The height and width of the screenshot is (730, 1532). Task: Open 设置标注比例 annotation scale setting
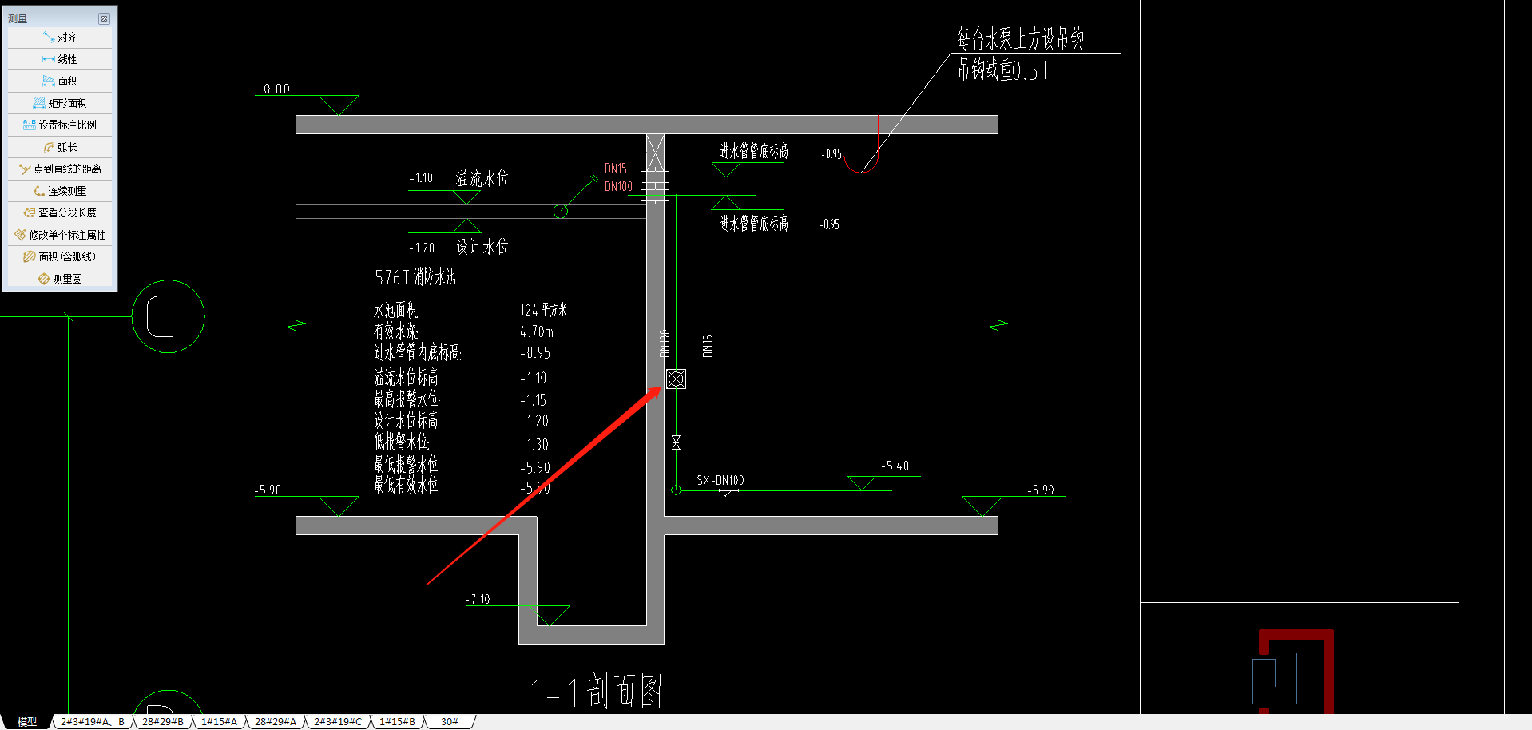pyautogui.click(x=60, y=125)
